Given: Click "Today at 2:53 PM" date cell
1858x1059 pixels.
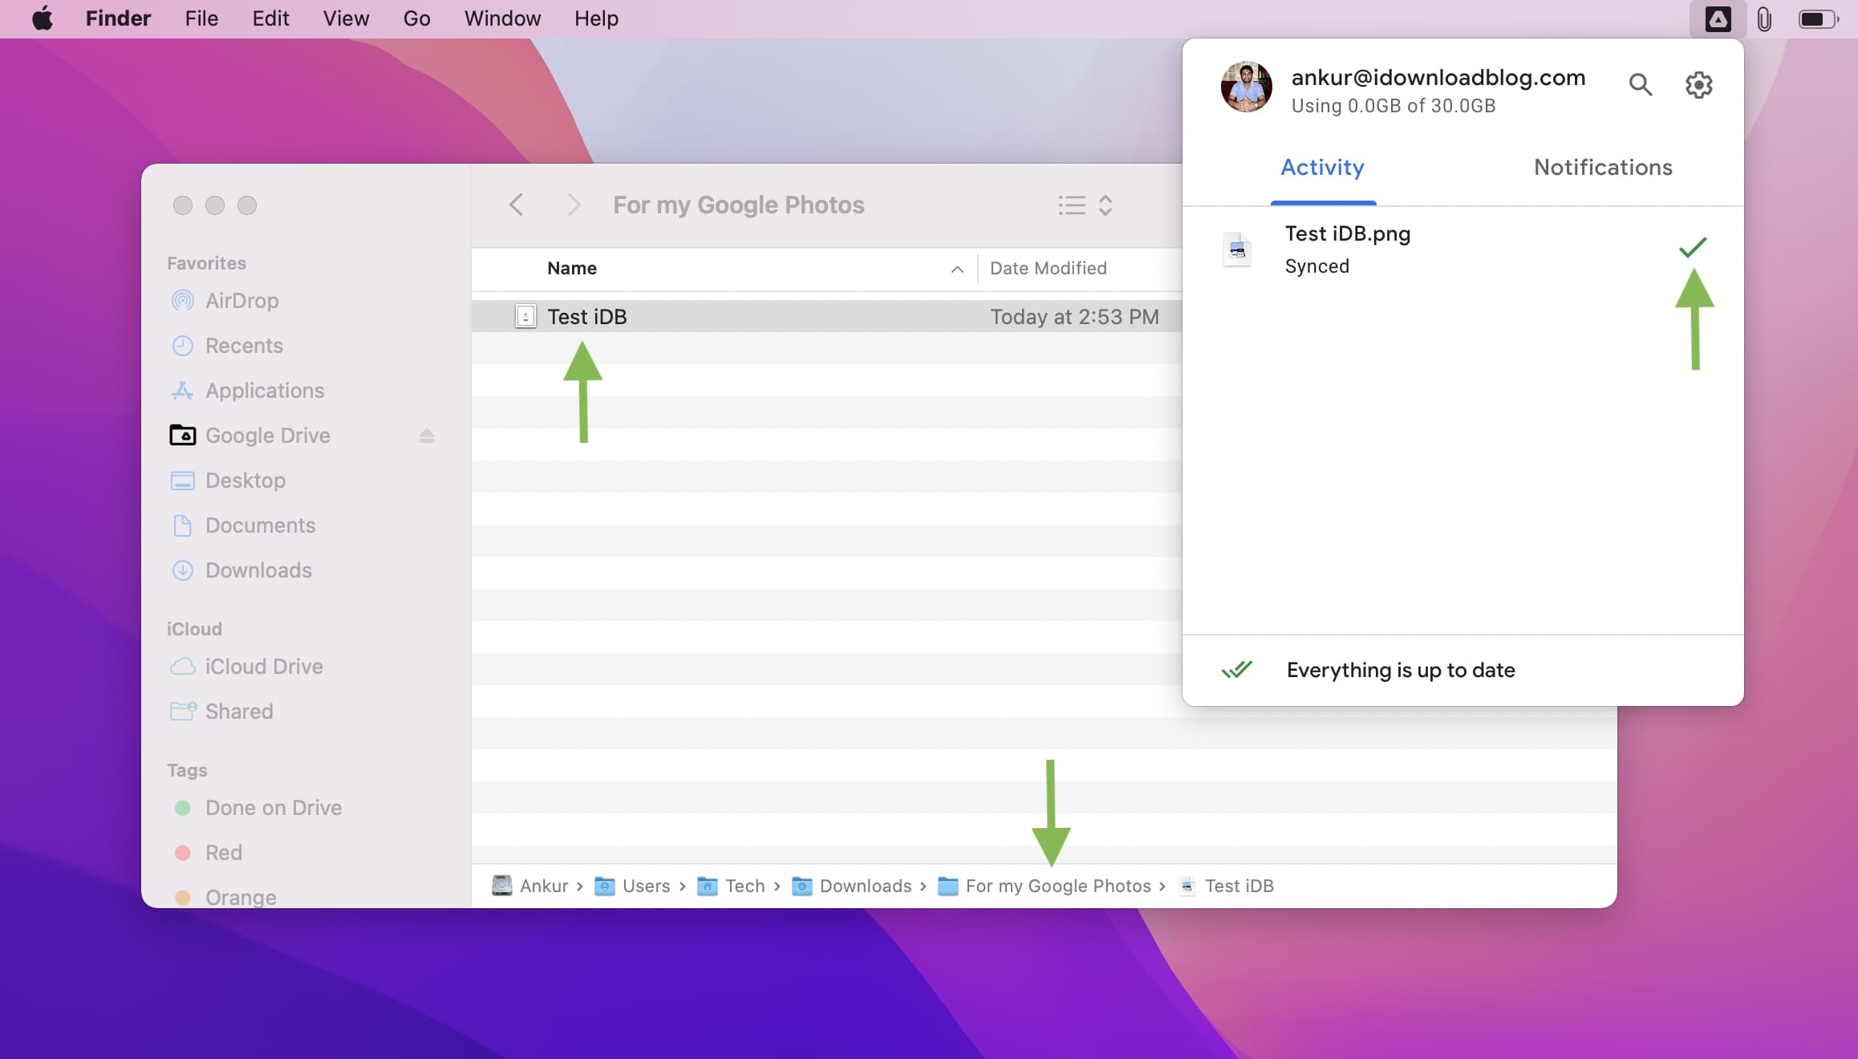Looking at the screenshot, I should (x=1074, y=317).
